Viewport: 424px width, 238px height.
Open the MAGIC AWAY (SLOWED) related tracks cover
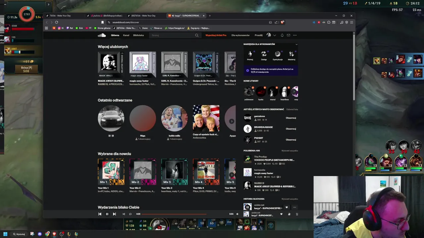pyautogui.click(x=111, y=65)
